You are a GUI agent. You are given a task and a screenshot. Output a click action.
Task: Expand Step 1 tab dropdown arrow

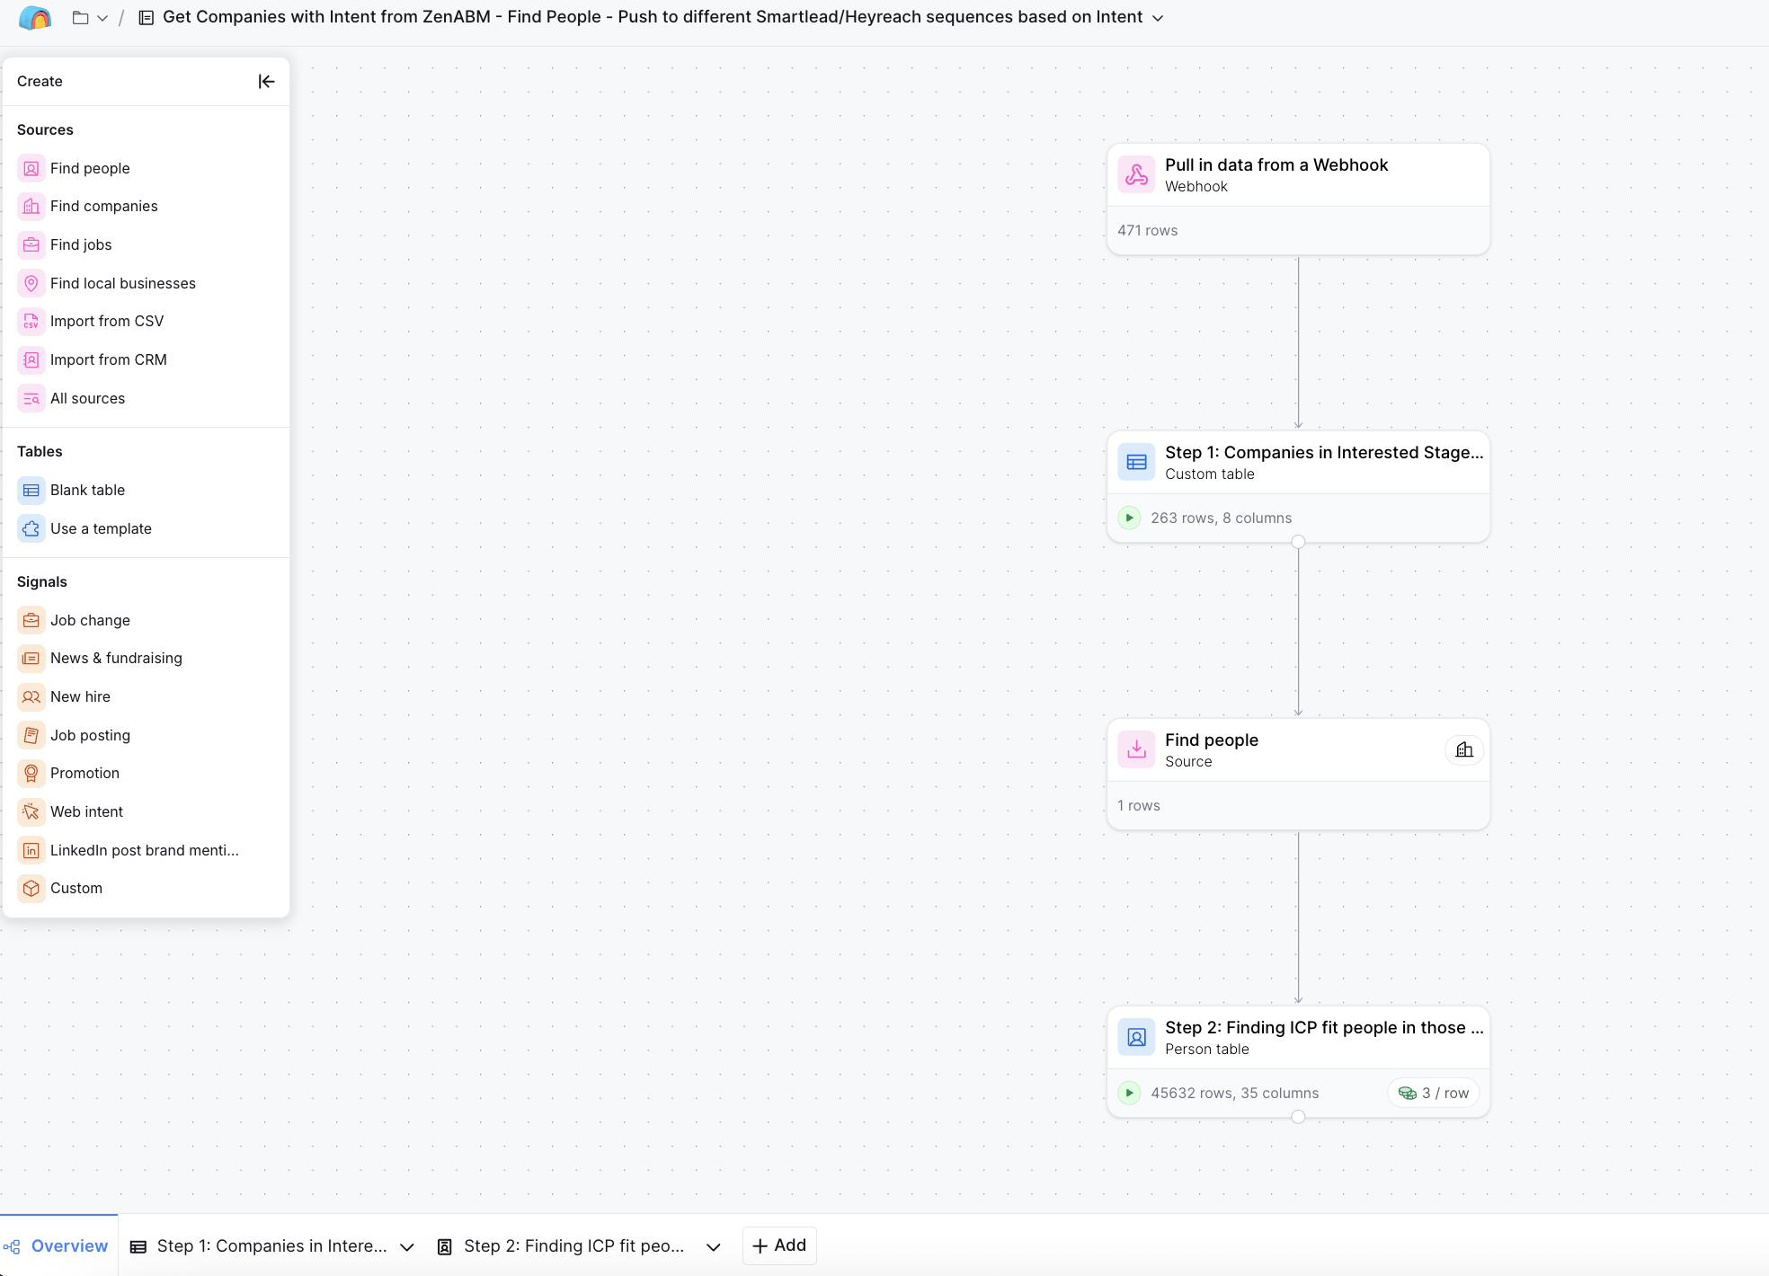[407, 1247]
